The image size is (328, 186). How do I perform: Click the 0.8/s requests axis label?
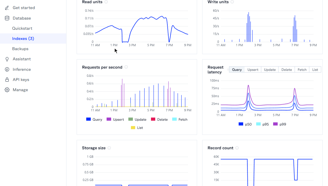click(90, 76)
